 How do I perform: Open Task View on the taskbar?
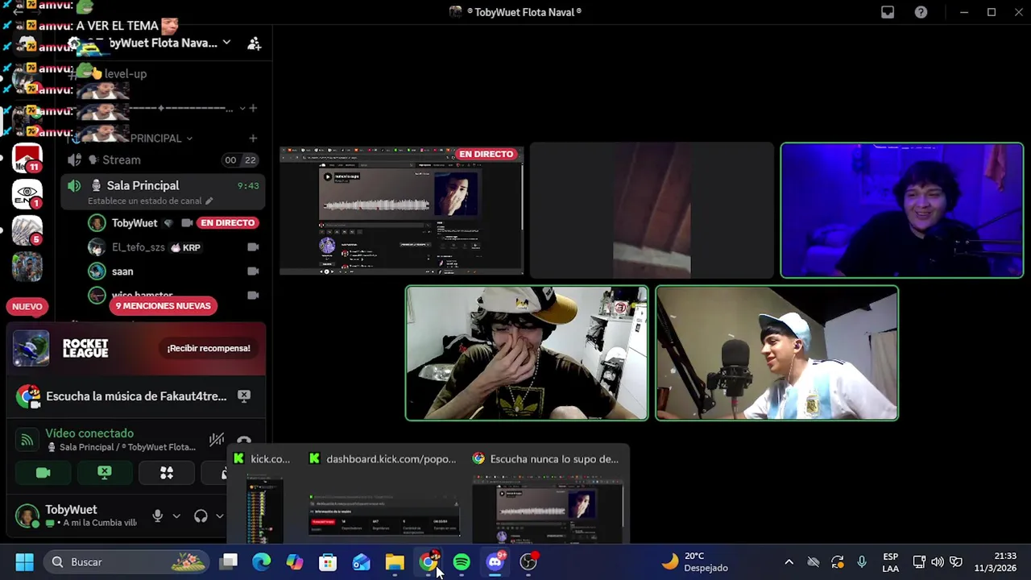click(229, 561)
